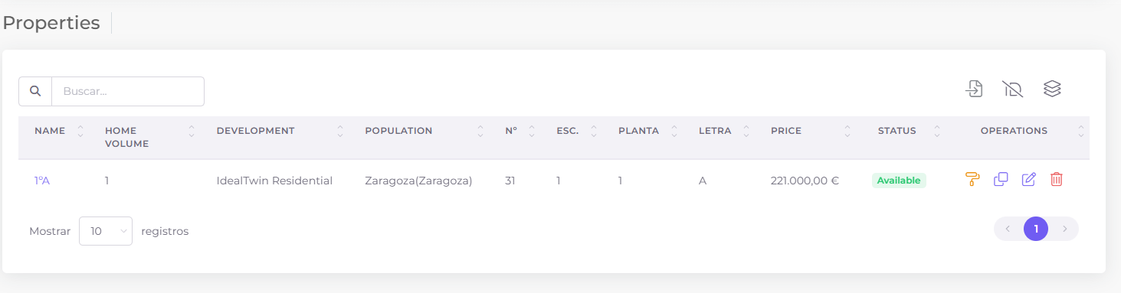Screen dimensions: 1121x293
Task: Click the previous page arrow
Action: point(1008,229)
